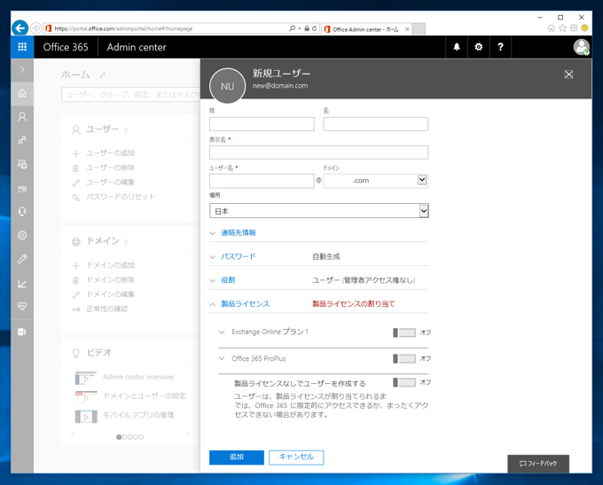Open the notifications bell
The height and width of the screenshot is (485, 603).
[x=457, y=47]
